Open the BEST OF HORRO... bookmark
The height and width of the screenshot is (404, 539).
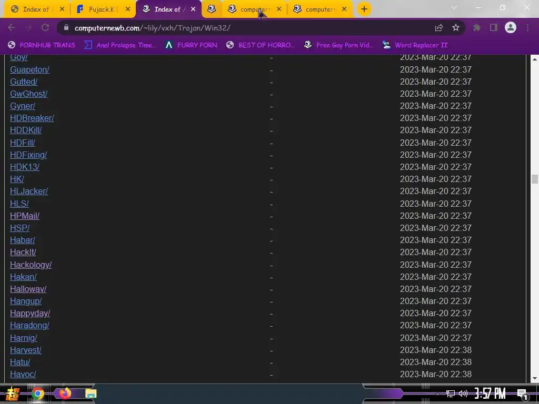pos(261,45)
